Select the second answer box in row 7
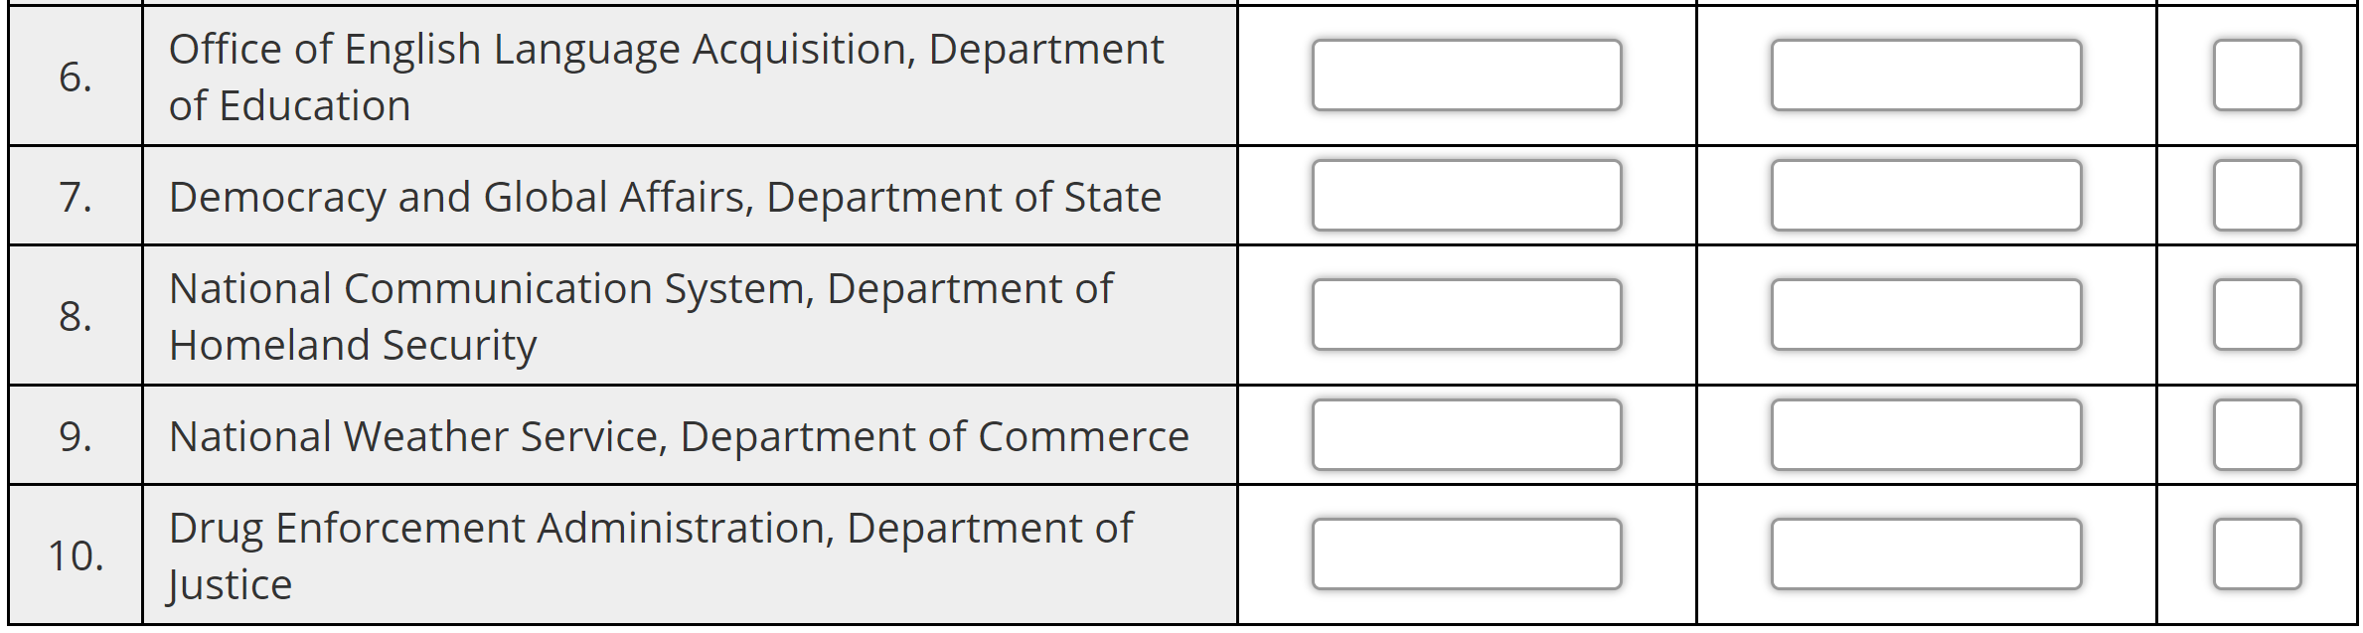The height and width of the screenshot is (633, 2363). click(1925, 196)
